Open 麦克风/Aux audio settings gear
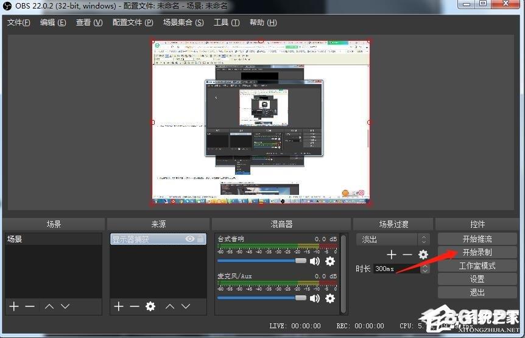525x338 pixels. [x=330, y=298]
